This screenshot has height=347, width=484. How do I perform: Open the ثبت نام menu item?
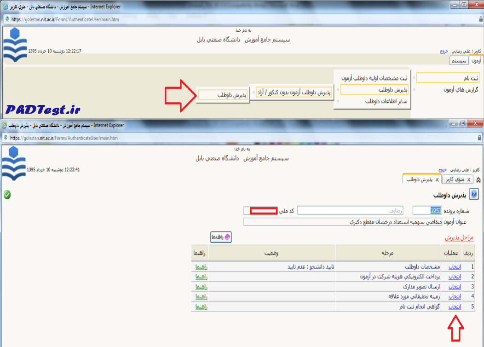click(x=448, y=78)
